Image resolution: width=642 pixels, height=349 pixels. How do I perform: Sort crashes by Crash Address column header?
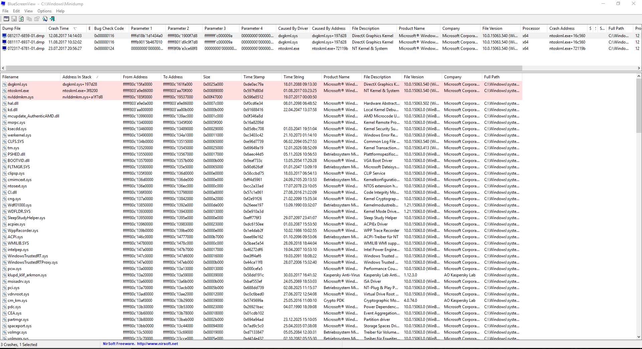tap(567, 28)
